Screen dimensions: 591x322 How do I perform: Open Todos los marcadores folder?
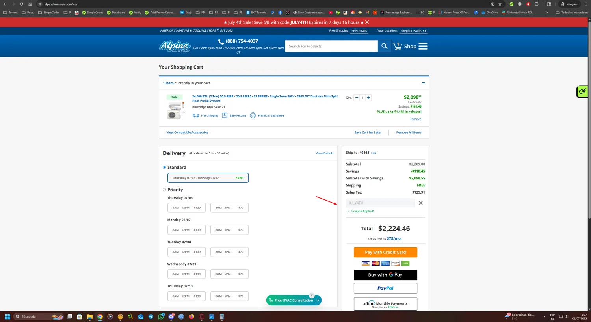pyautogui.click(x=572, y=13)
